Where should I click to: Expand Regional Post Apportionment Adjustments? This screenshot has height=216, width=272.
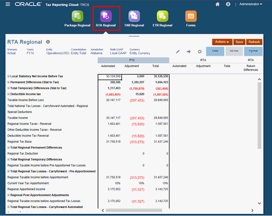[x=8, y=195]
